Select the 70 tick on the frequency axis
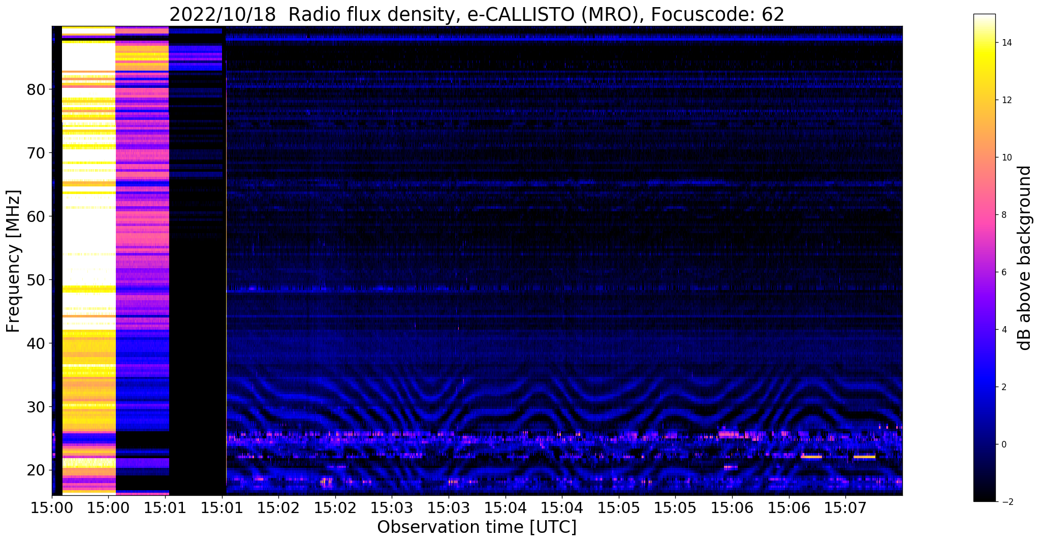 pyautogui.click(x=36, y=153)
